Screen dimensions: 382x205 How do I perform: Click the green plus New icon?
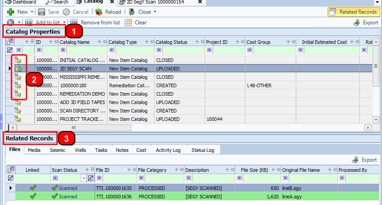(x=11, y=12)
